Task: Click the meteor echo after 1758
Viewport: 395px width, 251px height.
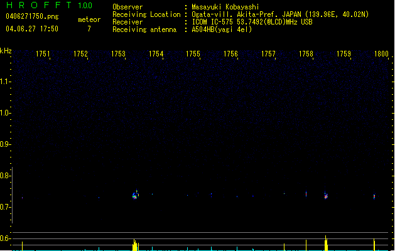Action: (326, 196)
